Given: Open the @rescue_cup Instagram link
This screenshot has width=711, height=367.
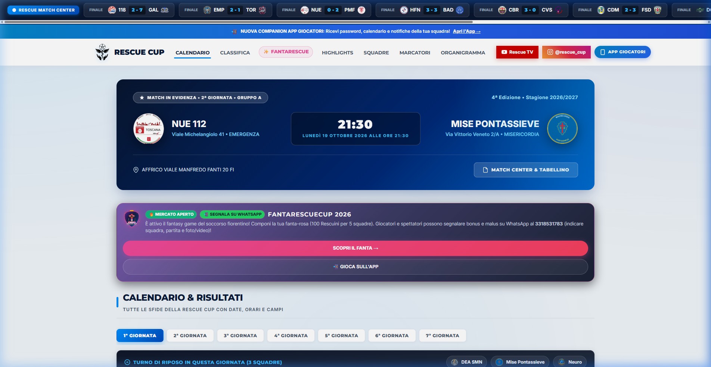Looking at the screenshot, I should 566,52.
